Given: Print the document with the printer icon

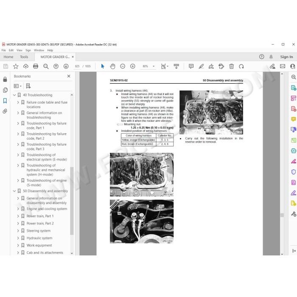Looking at the screenshot, I should click(36, 66).
